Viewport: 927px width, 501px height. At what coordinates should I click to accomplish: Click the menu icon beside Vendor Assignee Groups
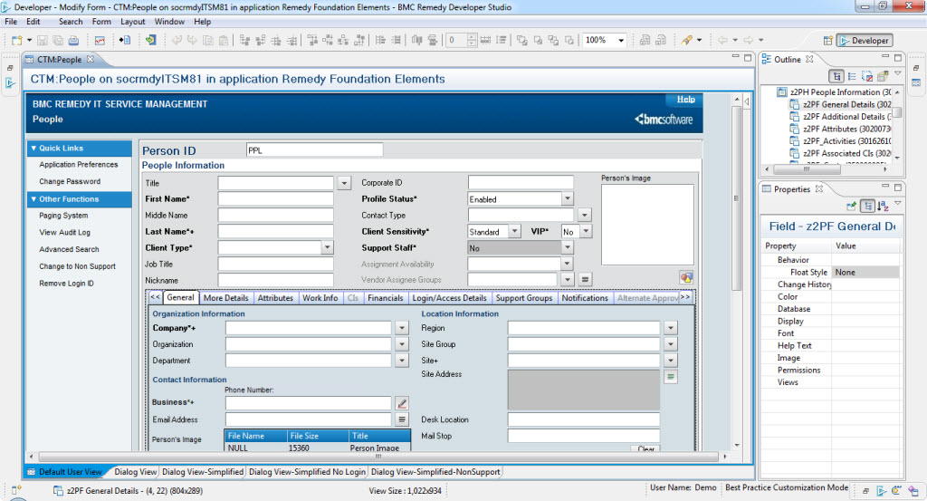click(x=585, y=279)
